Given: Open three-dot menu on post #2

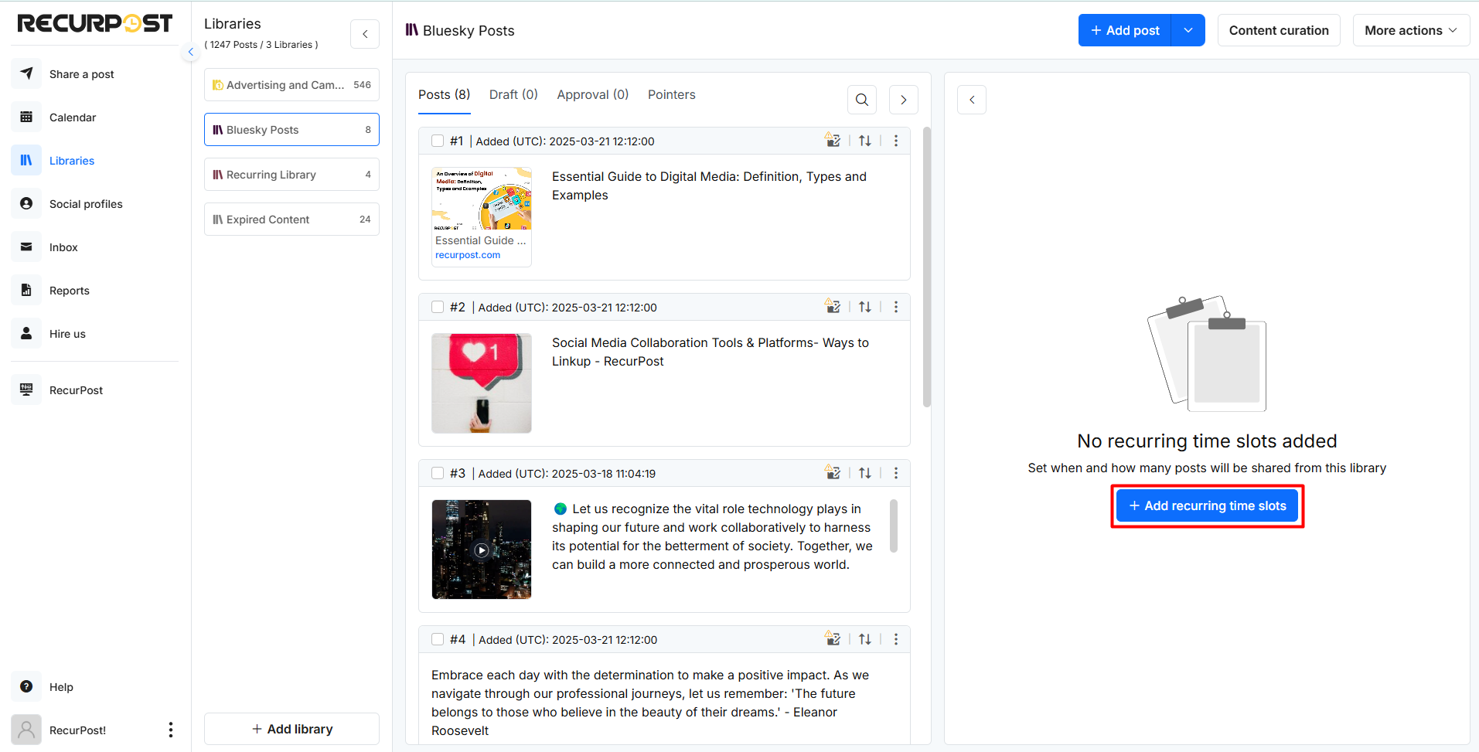Looking at the screenshot, I should point(896,307).
